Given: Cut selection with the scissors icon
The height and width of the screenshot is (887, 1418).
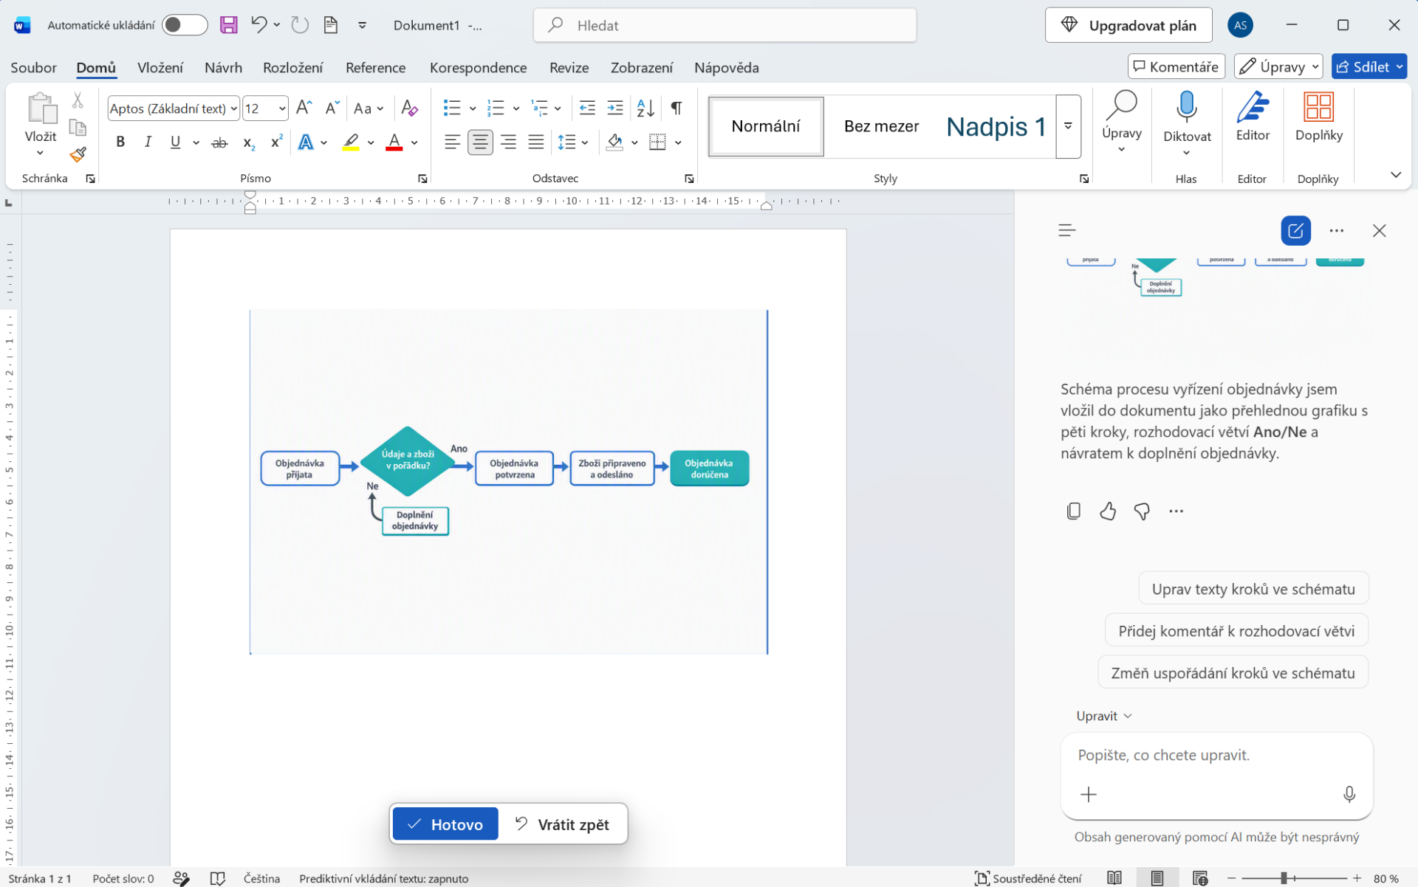Looking at the screenshot, I should click(x=78, y=100).
